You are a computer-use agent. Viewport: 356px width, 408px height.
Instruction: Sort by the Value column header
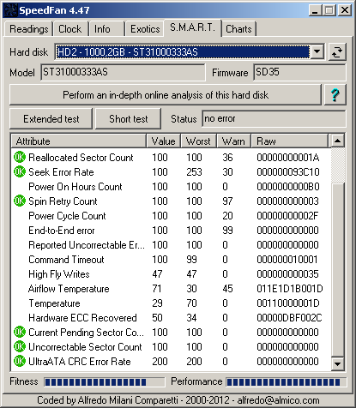click(x=164, y=141)
